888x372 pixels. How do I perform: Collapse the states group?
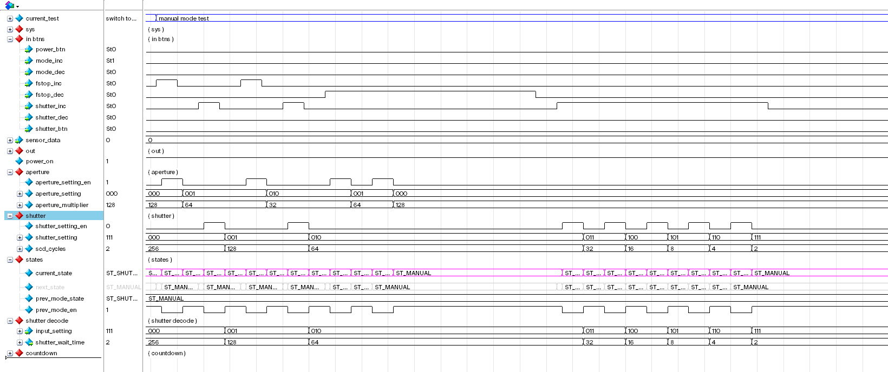click(x=10, y=260)
